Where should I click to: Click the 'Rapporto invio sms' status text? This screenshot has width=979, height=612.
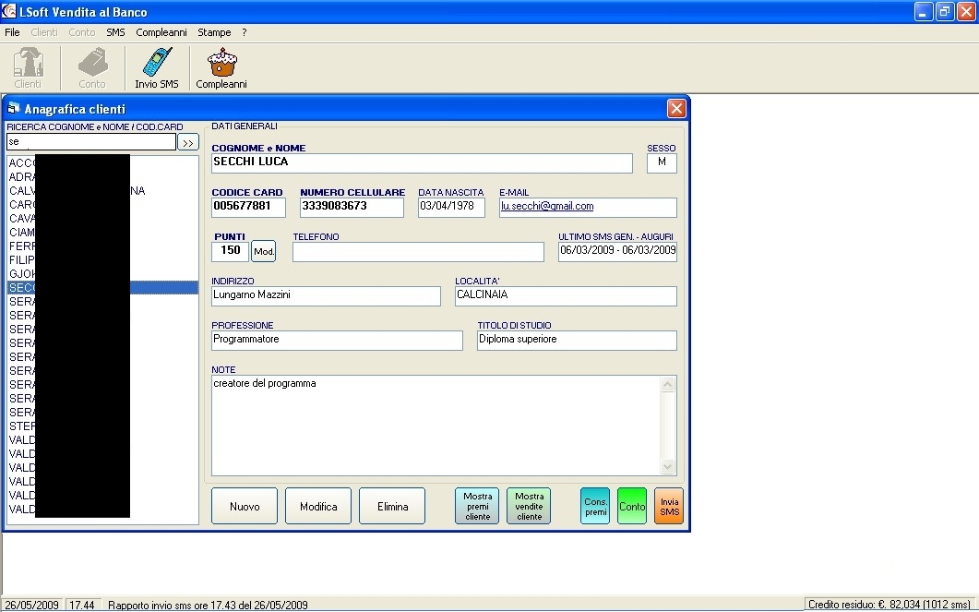[x=208, y=606]
